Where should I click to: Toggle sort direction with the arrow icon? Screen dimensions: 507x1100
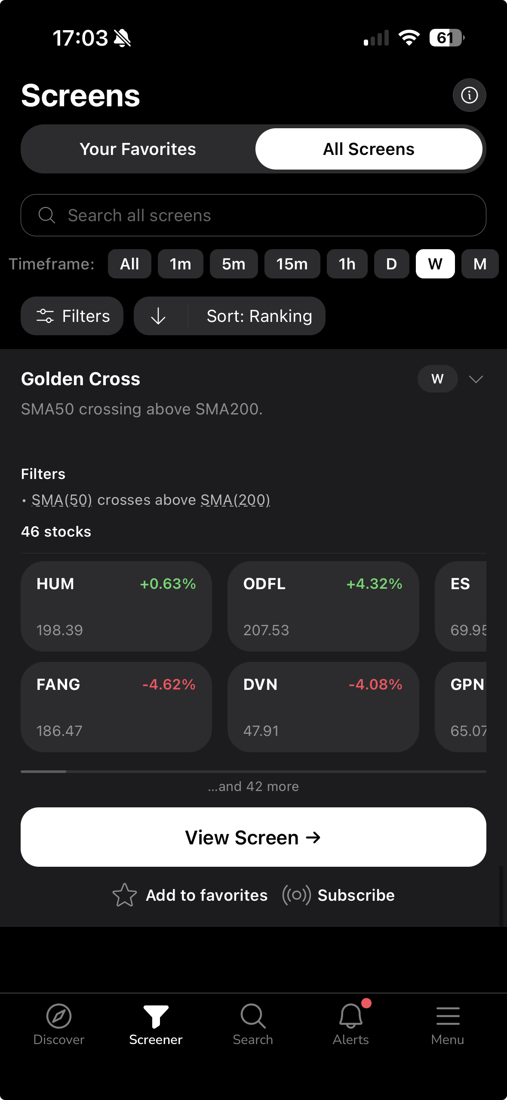click(159, 315)
